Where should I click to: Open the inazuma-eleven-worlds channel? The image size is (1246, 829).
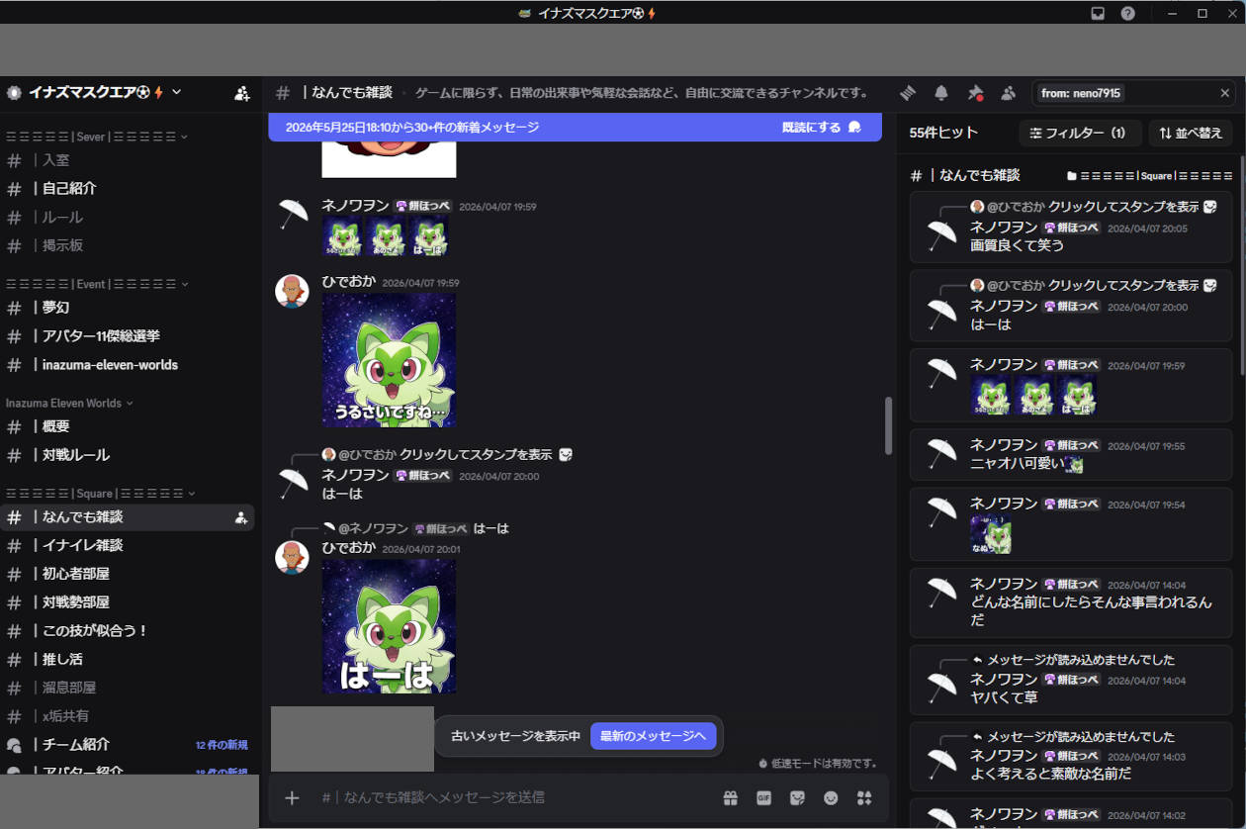point(128,365)
